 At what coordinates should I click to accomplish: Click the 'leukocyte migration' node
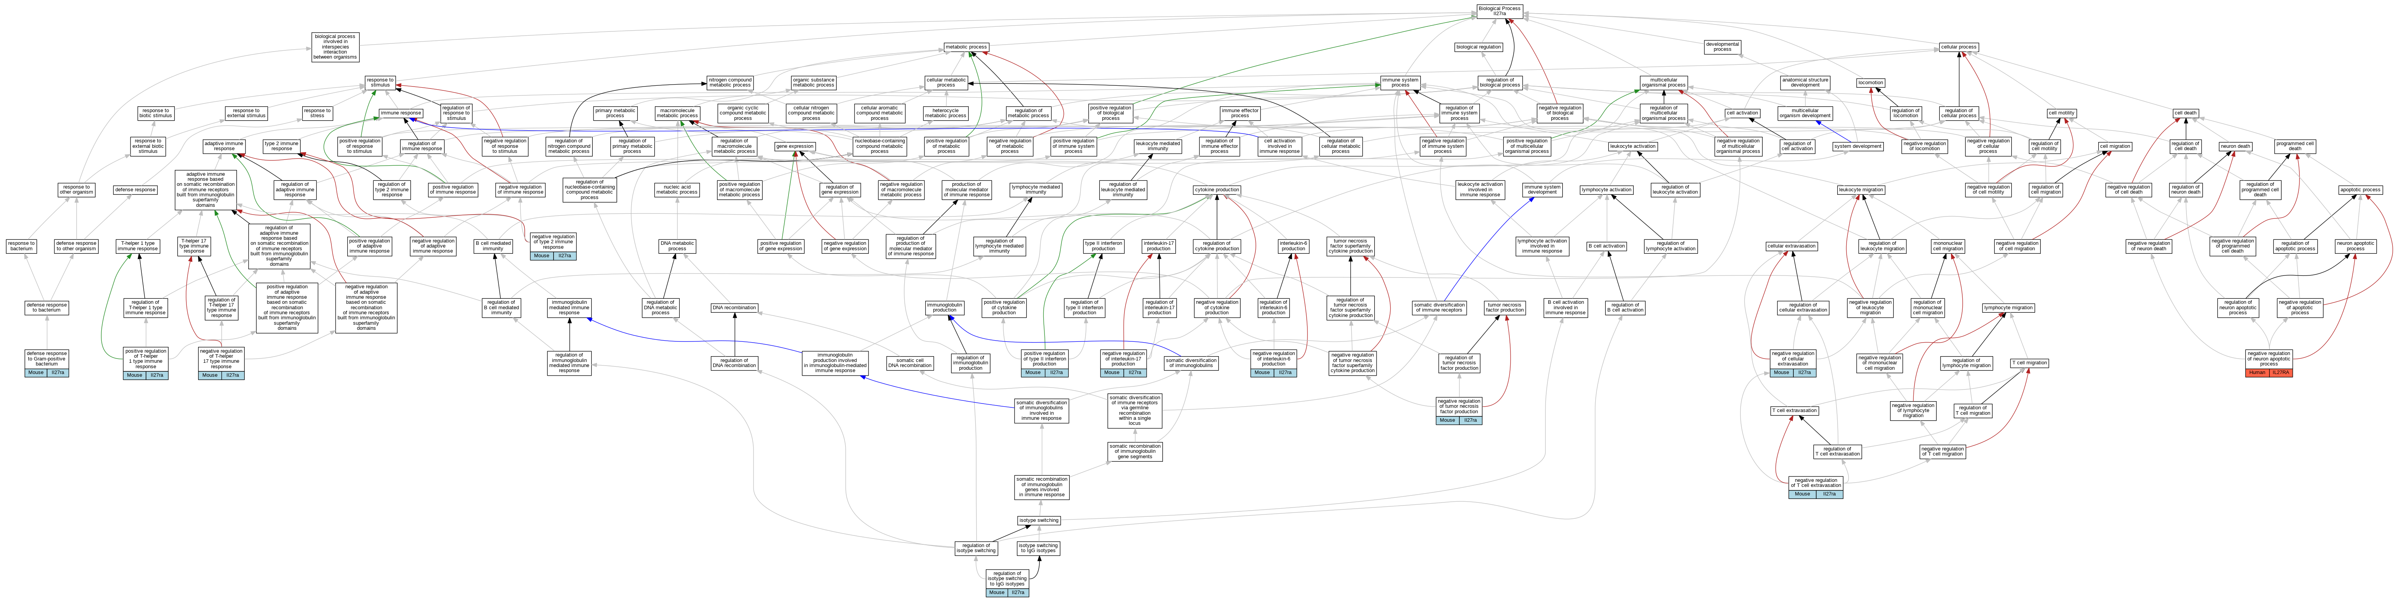[x=1861, y=189]
